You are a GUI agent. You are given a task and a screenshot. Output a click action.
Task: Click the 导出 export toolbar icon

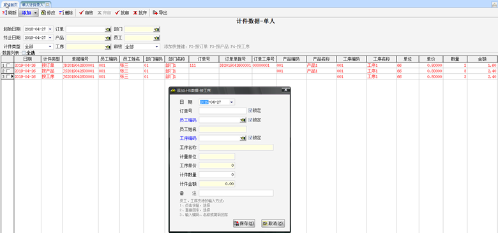[155, 13]
